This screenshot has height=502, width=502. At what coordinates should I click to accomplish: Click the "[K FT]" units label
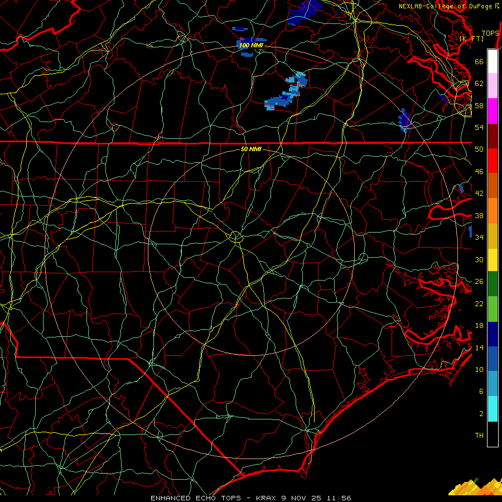pos(471,38)
